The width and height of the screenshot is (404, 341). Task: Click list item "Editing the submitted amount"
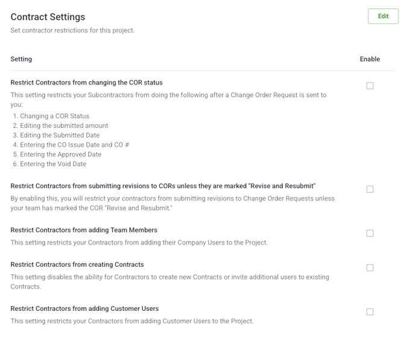[x=64, y=126]
